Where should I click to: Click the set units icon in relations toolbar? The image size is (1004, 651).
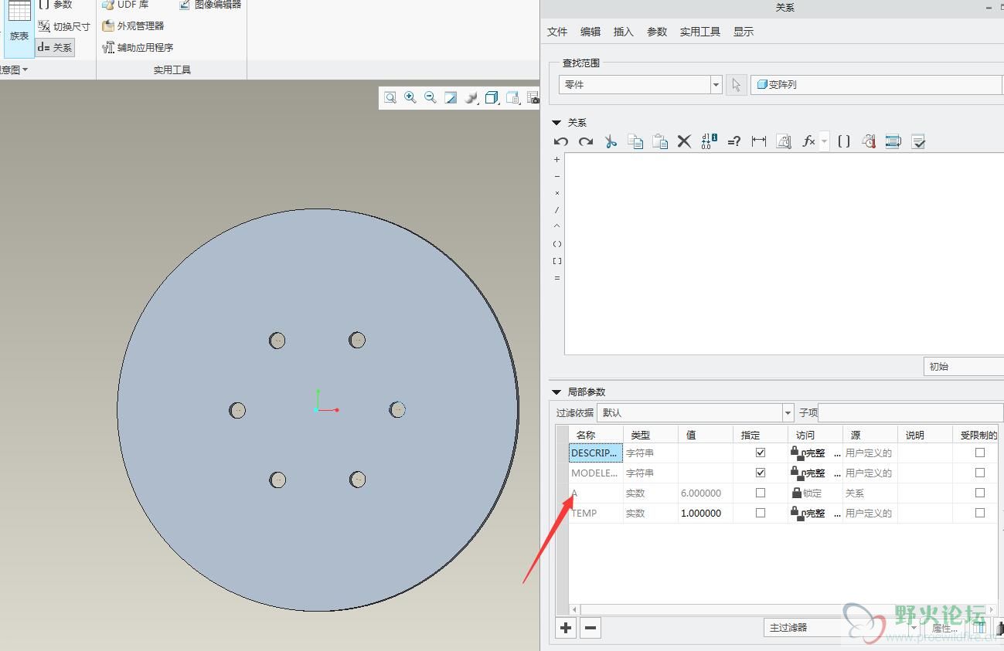(x=784, y=141)
